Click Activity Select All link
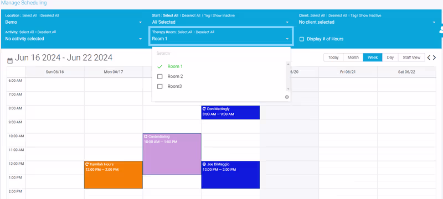 point(27,32)
